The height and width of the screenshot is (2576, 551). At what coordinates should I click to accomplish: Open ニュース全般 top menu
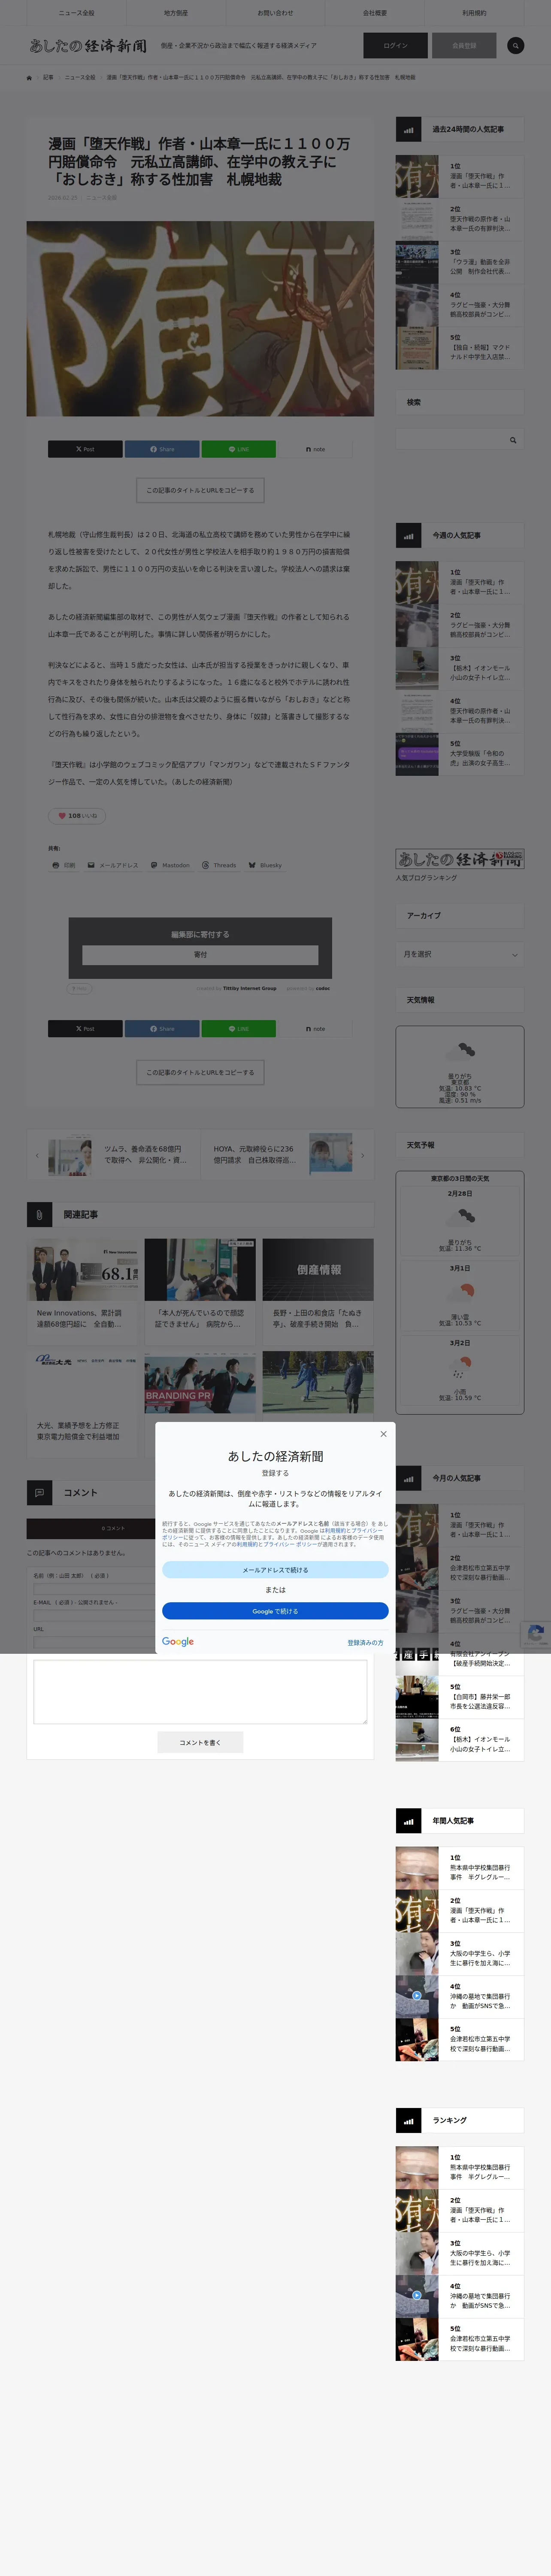point(77,13)
